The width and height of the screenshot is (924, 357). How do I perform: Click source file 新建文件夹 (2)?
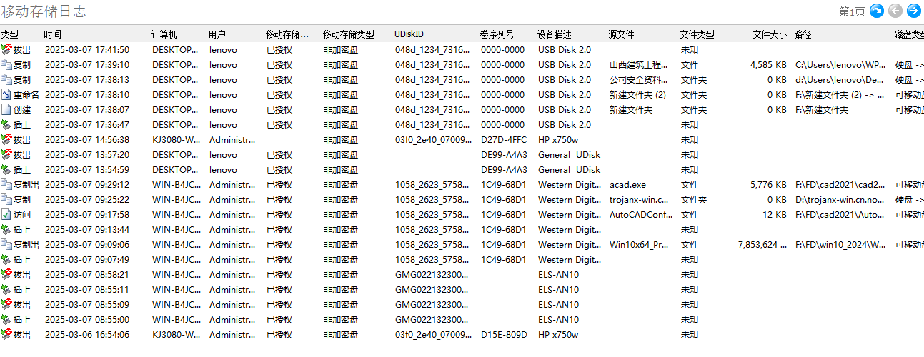point(637,94)
